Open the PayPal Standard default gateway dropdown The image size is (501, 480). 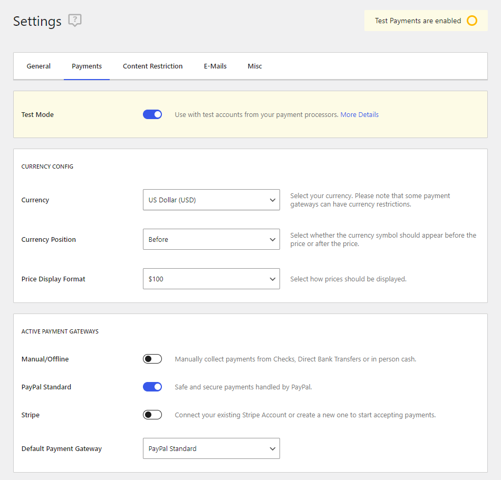point(211,448)
